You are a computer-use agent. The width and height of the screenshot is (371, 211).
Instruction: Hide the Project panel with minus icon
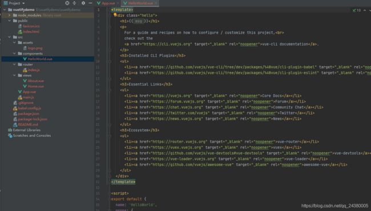tap(90, 3)
